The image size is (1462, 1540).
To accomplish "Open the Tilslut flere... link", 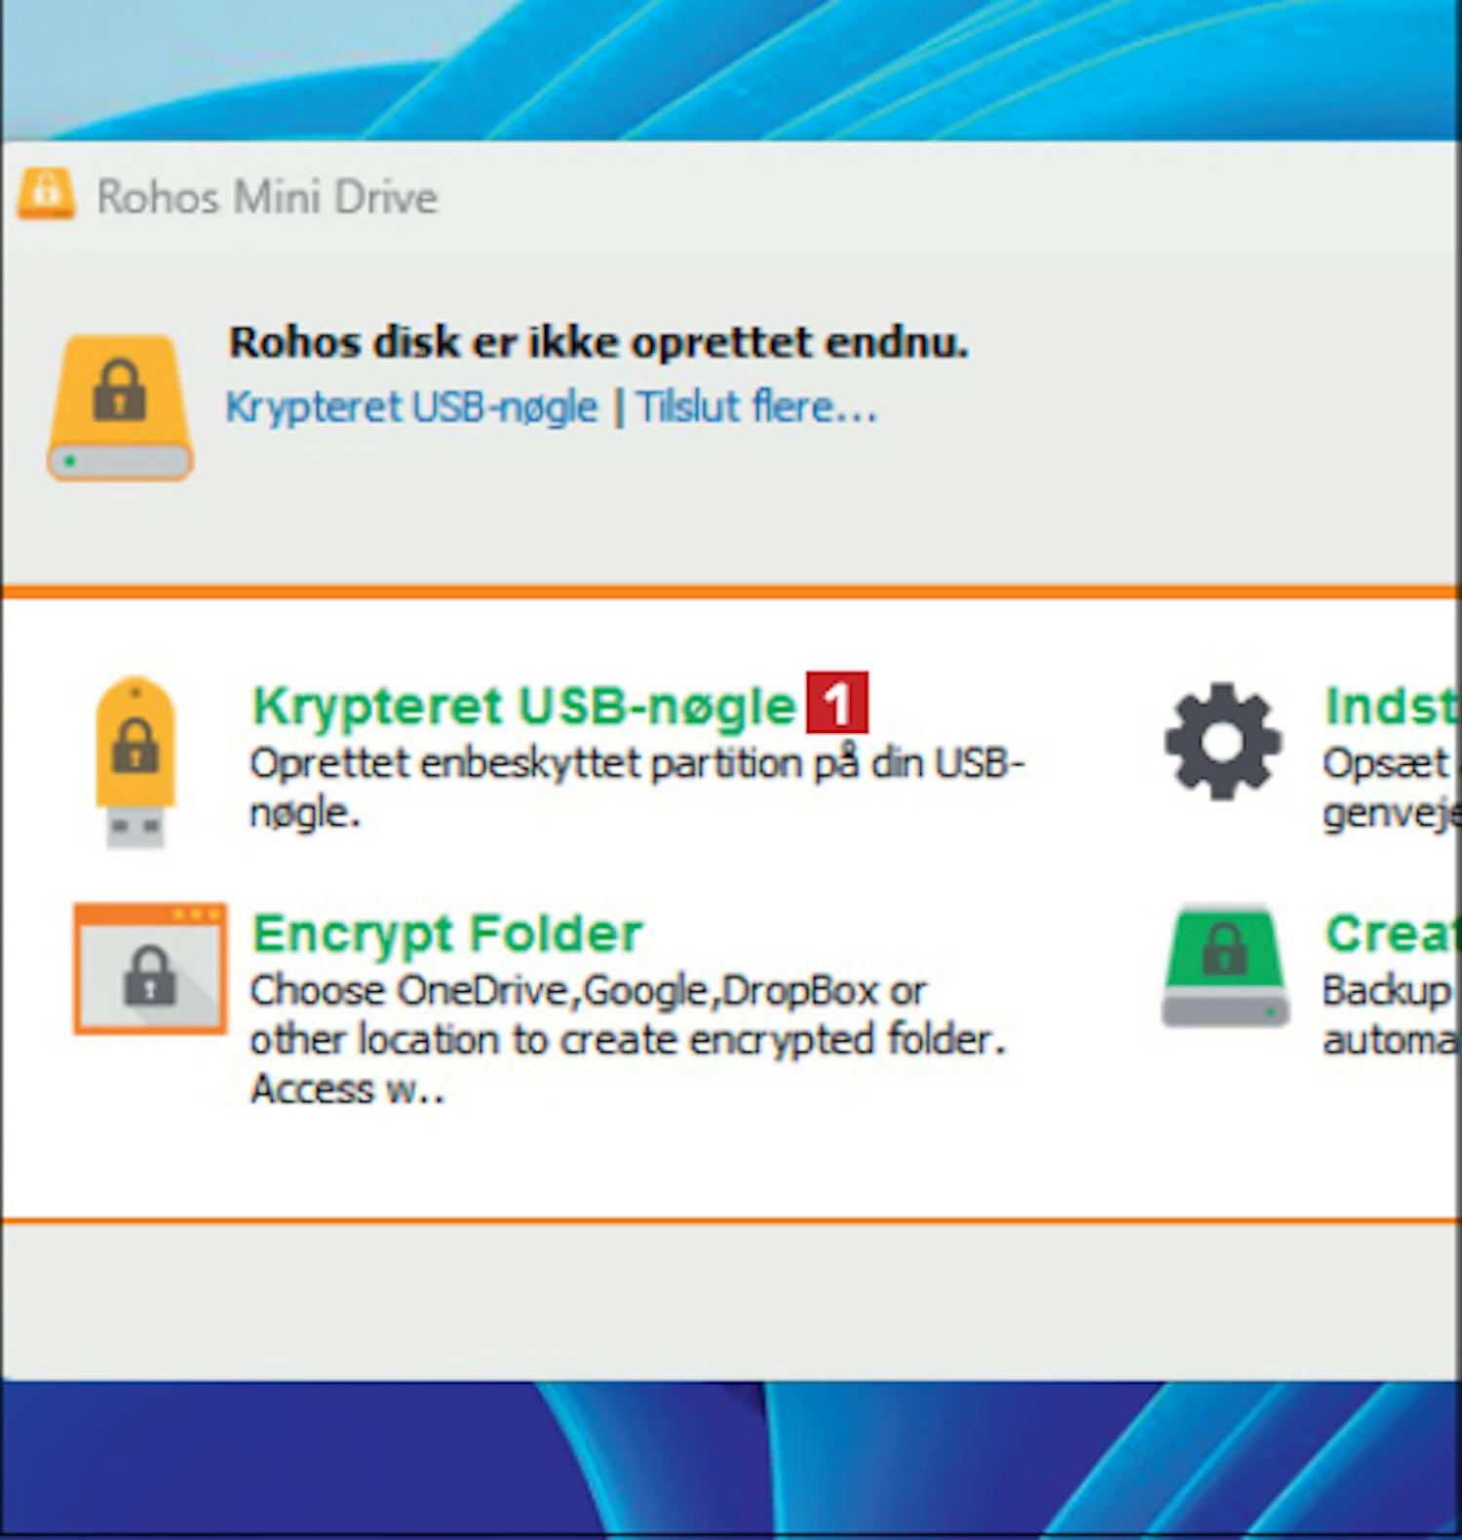I will pos(756,407).
